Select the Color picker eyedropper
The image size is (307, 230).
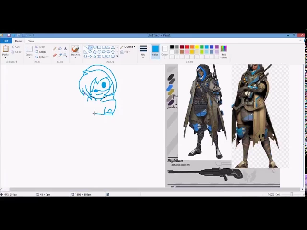coord(60,55)
